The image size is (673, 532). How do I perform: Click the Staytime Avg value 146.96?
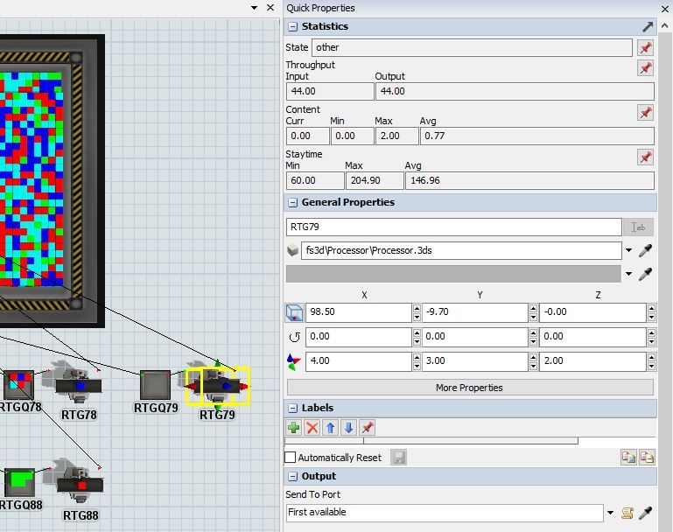529,180
